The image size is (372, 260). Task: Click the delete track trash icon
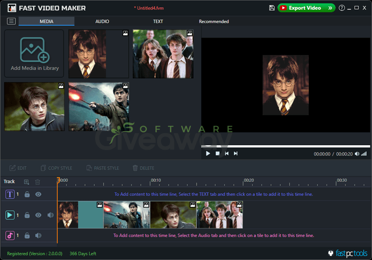click(x=38, y=182)
